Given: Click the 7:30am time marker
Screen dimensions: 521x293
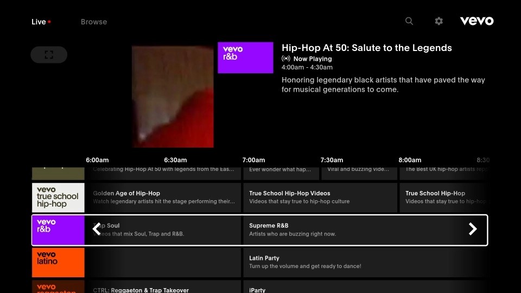Looking at the screenshot, I should pyautogui.click(x=332, y=160).
